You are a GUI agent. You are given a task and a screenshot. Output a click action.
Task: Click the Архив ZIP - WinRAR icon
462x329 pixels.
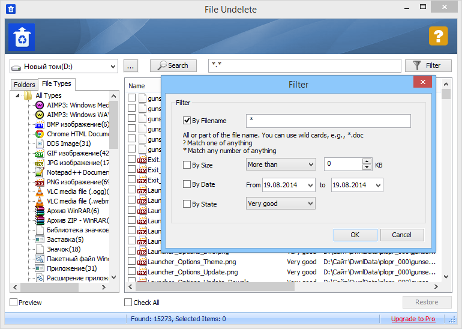pos(40,220)
